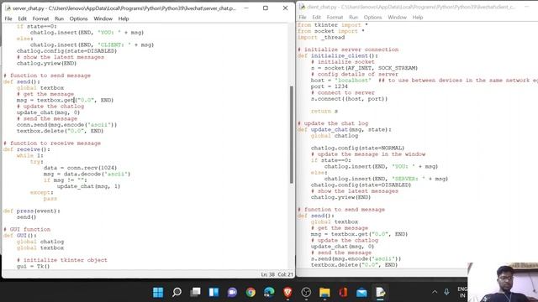
Task: Open the ENG IN language switcher
Action: 462,292
